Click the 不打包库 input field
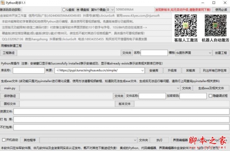 click(122, 127)
